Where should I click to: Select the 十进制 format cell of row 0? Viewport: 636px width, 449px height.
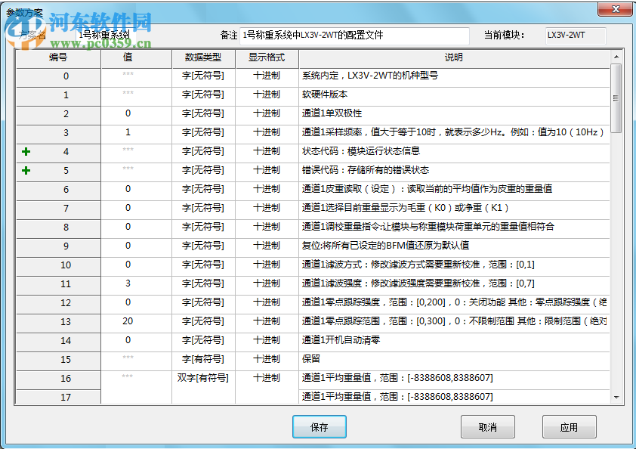[266, 76]
